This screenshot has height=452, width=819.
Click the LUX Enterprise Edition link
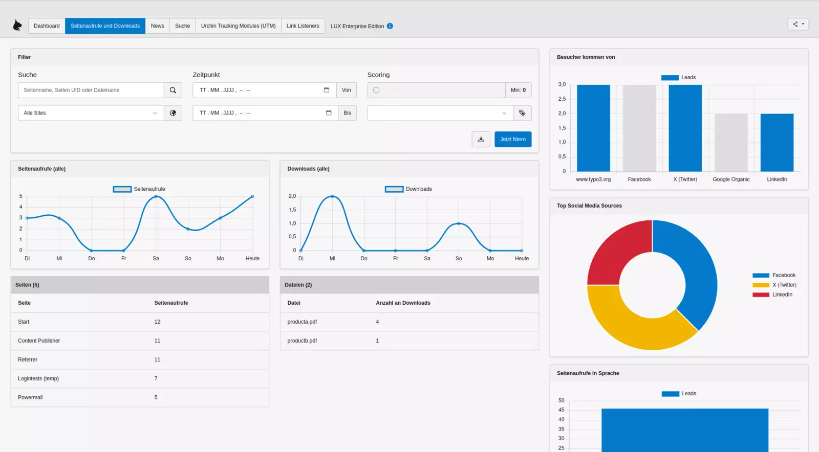pos(357,26)
